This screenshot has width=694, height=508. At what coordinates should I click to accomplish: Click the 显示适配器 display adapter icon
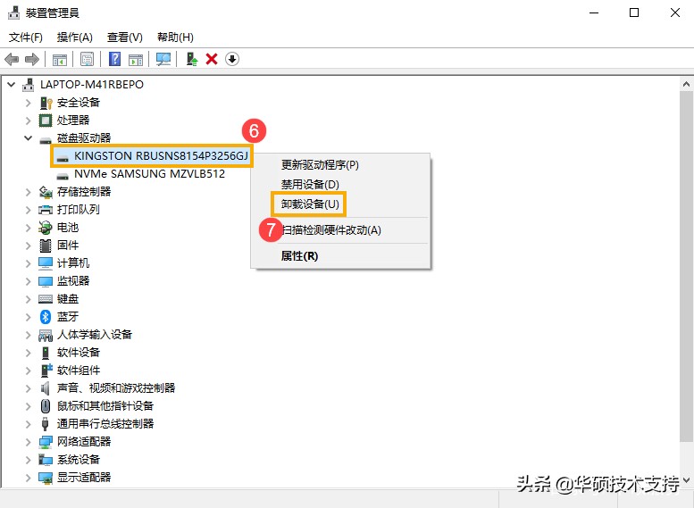point(46,478)
